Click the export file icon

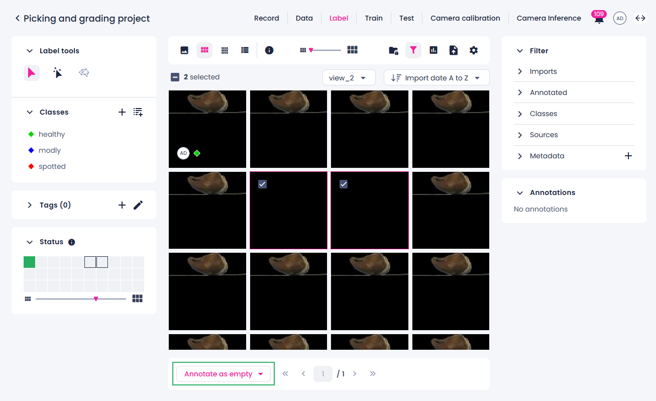pos(454,50)
